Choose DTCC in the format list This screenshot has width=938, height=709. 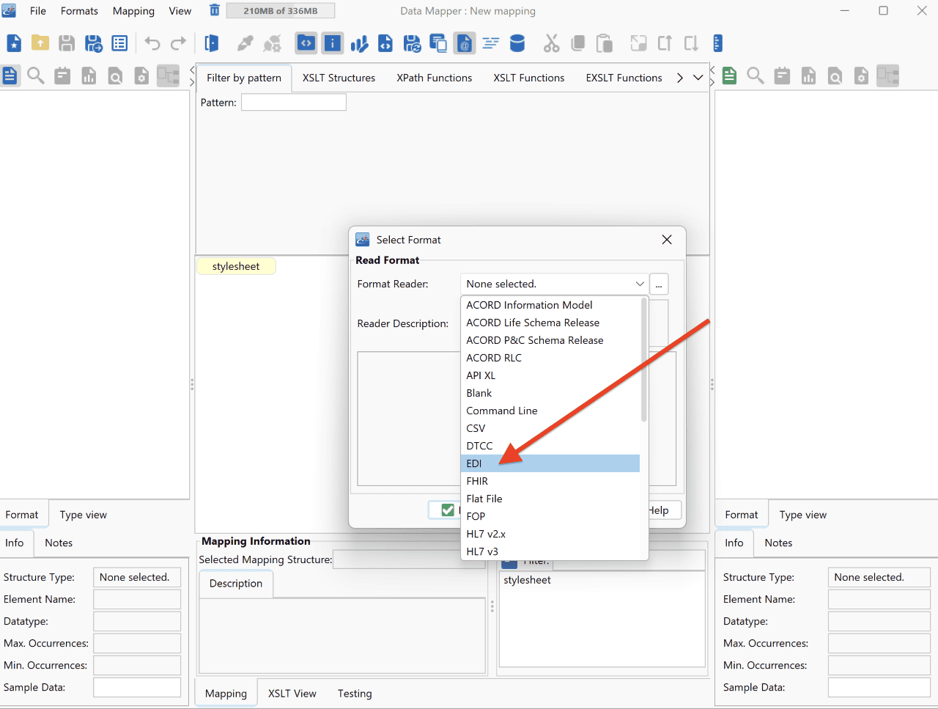coord(550,446)
